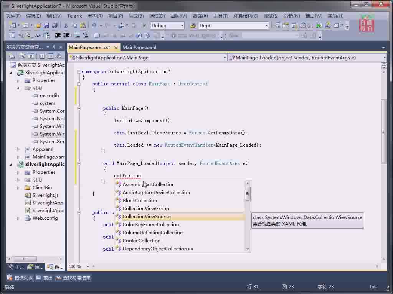Click the Comment Selection lines icon
Image resolution: width=393 pixels, height=294 pixels.
77,35
